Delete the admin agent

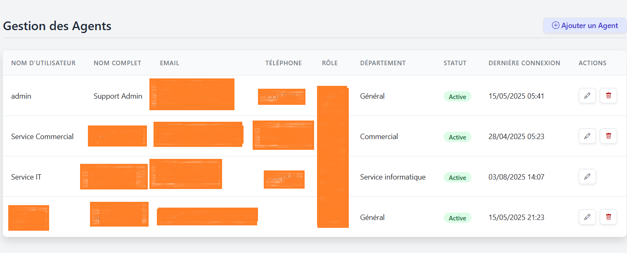tap(608, 95)
